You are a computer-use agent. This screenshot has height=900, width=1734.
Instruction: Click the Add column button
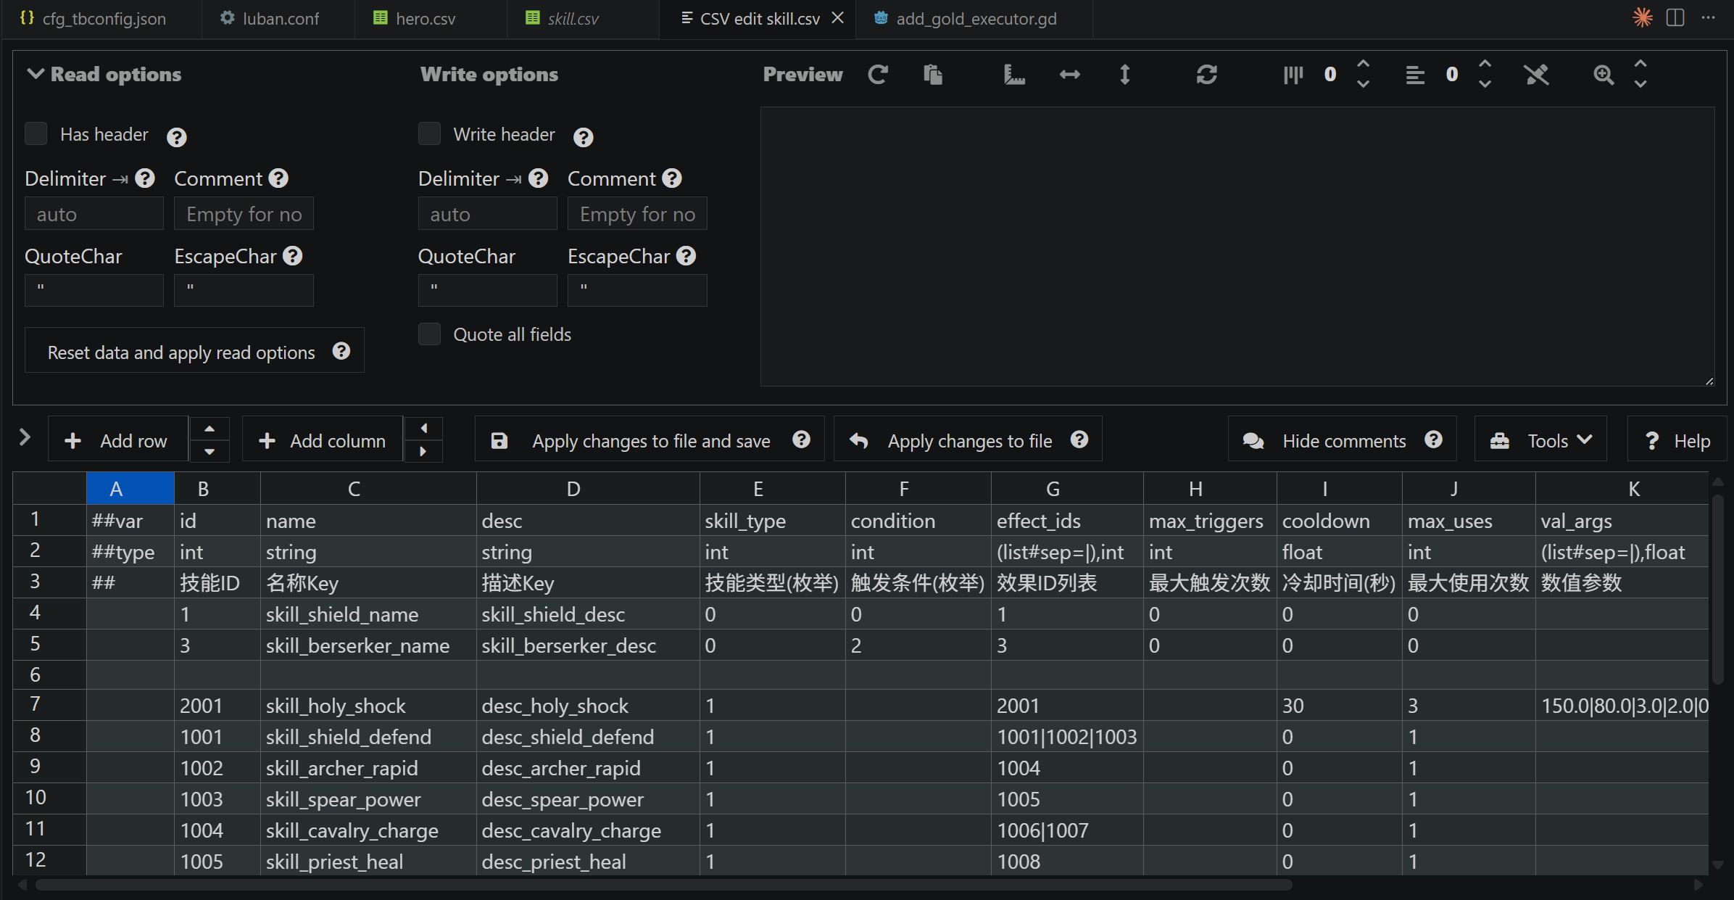[x=323, y=439]
